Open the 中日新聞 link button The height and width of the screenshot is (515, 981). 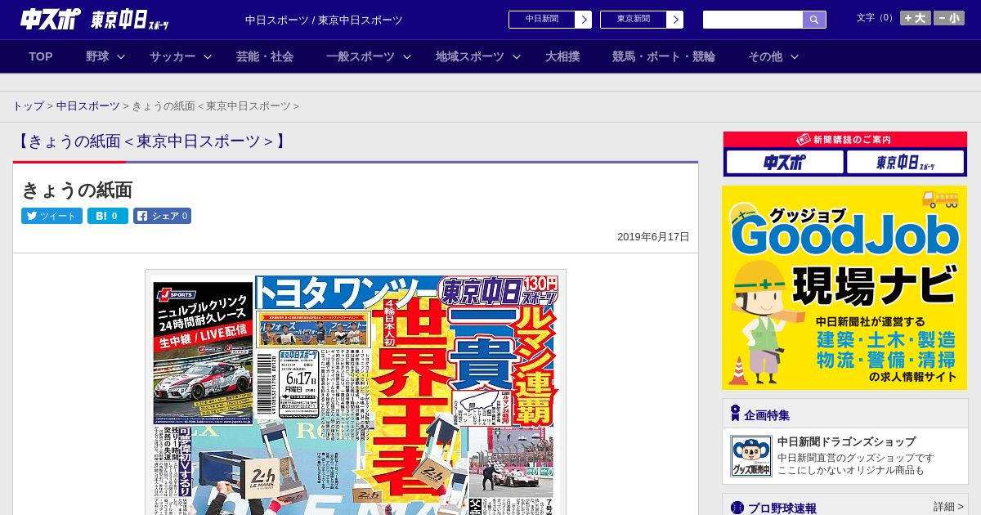tap(542, 20)
